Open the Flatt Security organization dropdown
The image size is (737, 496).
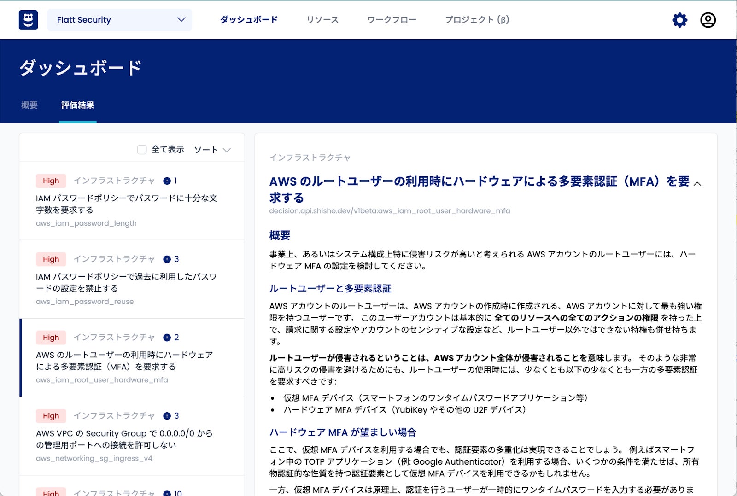pos(120,20)
